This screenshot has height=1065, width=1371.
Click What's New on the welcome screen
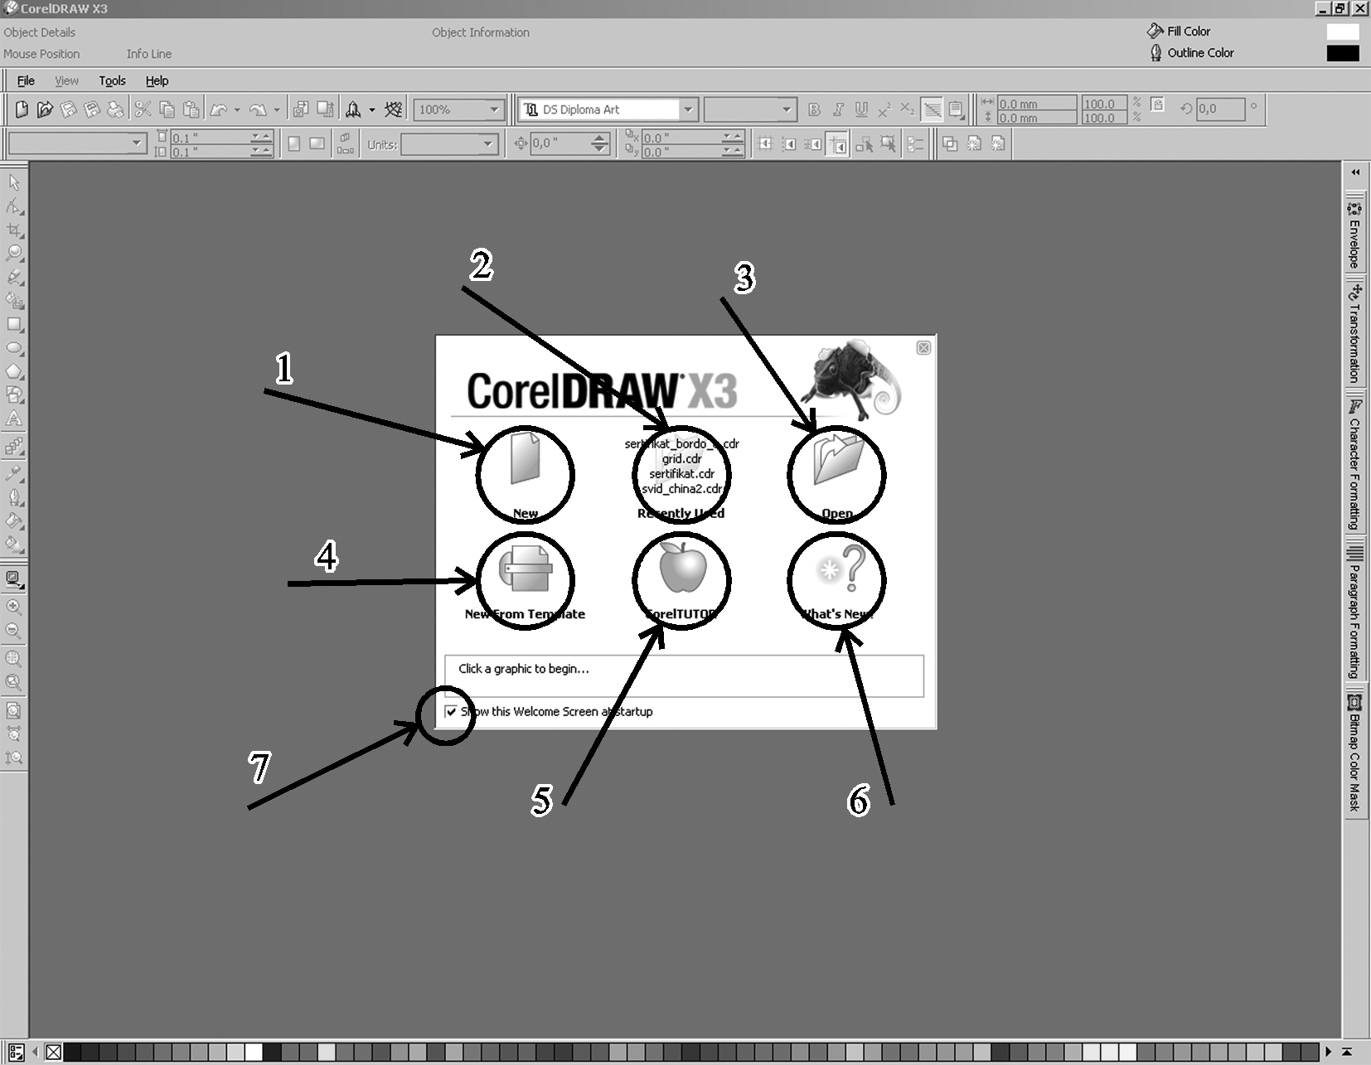(x=837, y=582)
